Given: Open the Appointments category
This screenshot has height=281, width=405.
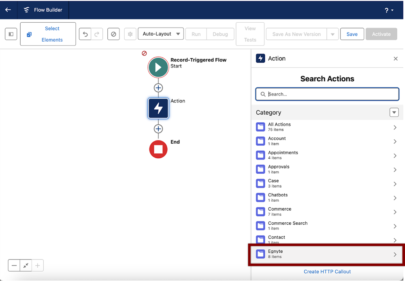Looking at the screenshot, I should 327,155.
